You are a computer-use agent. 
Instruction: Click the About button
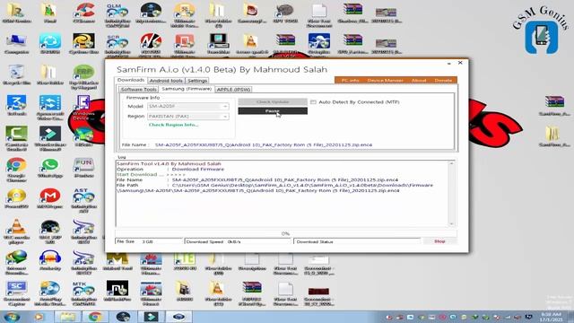[419, 80]
